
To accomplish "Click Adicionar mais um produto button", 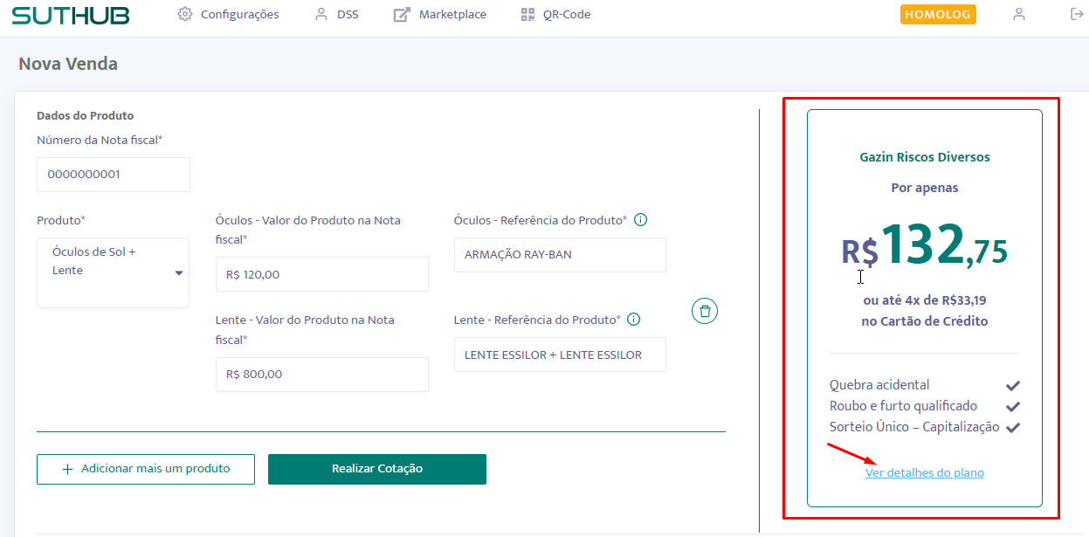I will coord(146,469).
